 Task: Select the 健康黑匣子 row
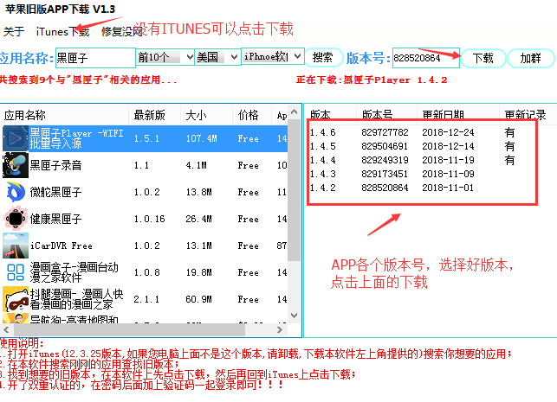tap(145, 219)
